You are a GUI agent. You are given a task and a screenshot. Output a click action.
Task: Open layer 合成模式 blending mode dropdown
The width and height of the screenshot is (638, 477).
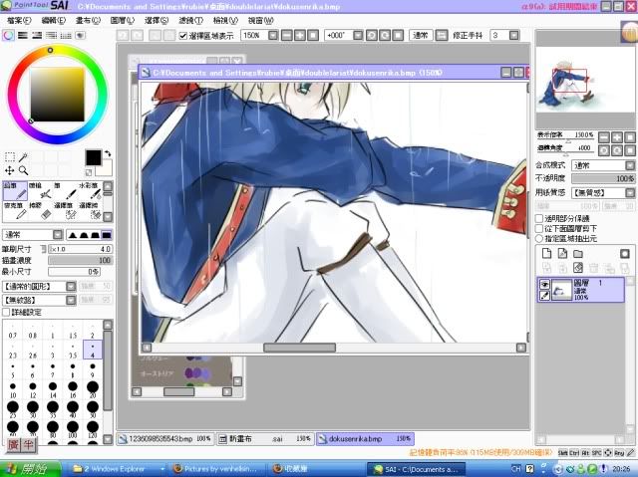coord(630,165)
